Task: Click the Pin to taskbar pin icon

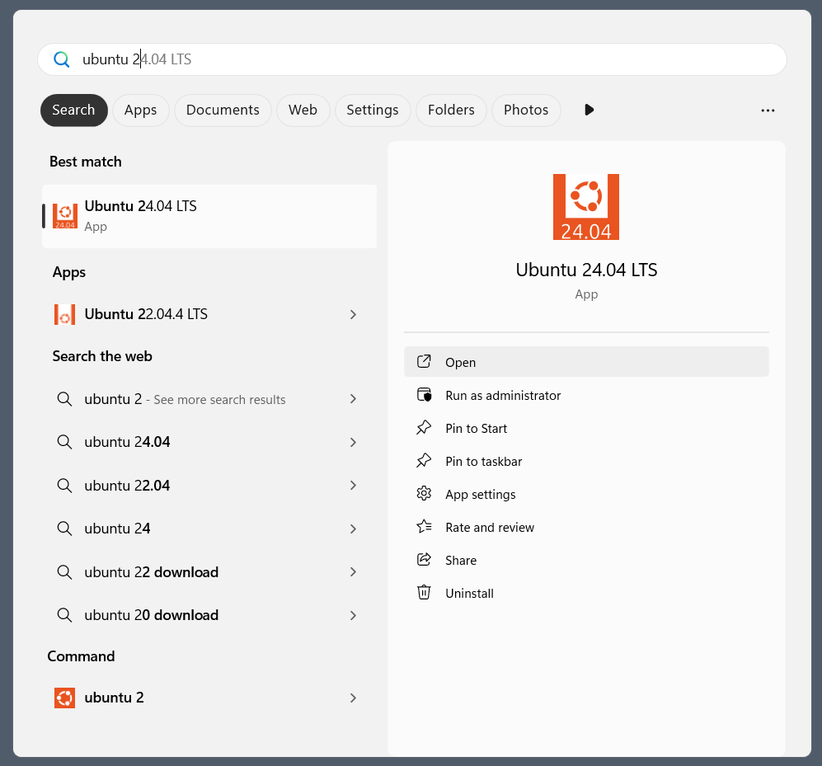Action: 424,461
